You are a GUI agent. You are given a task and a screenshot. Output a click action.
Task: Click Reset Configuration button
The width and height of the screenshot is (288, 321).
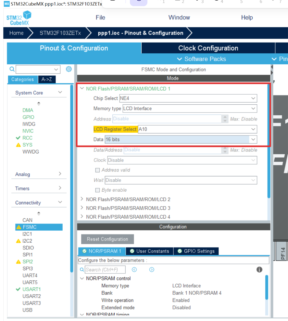pyautogui.click(x=107, y=239)
